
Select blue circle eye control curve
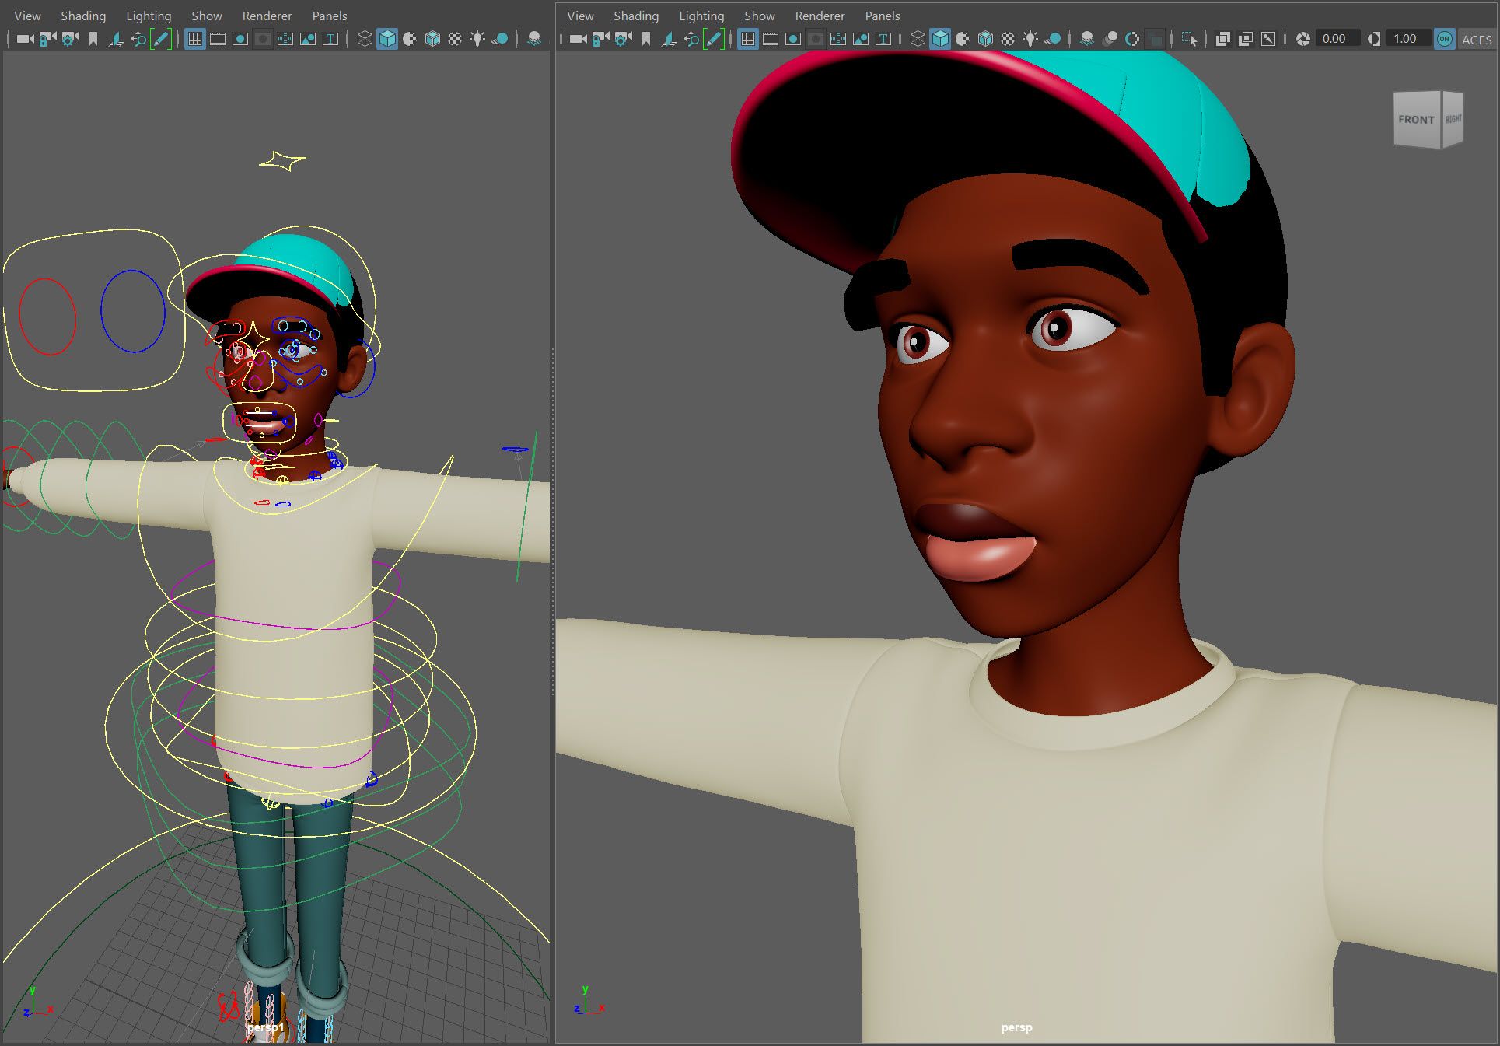tap(133, 311)
